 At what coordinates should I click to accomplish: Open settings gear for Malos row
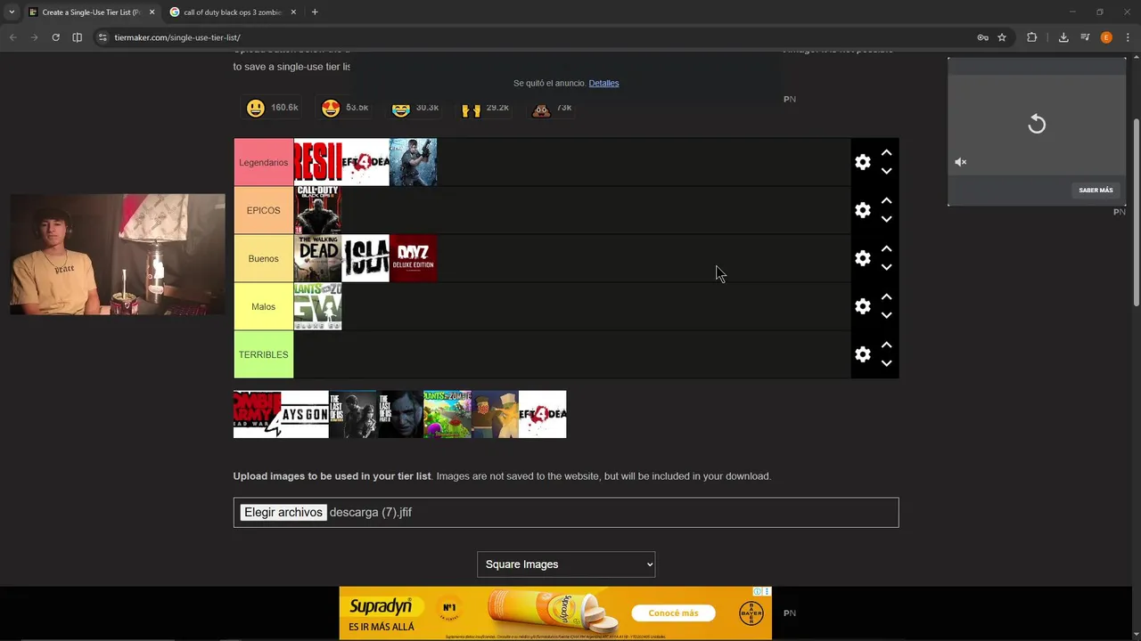click(862, 306)
